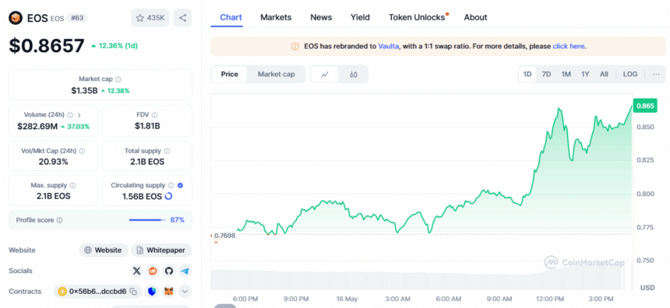This screenshot has width=670, height=308.
Task: Open the Website button
Action: point(104,250)
